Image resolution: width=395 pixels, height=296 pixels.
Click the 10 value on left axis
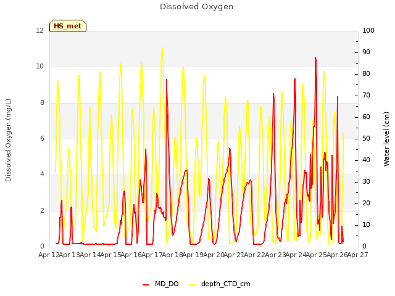[39, 67]
